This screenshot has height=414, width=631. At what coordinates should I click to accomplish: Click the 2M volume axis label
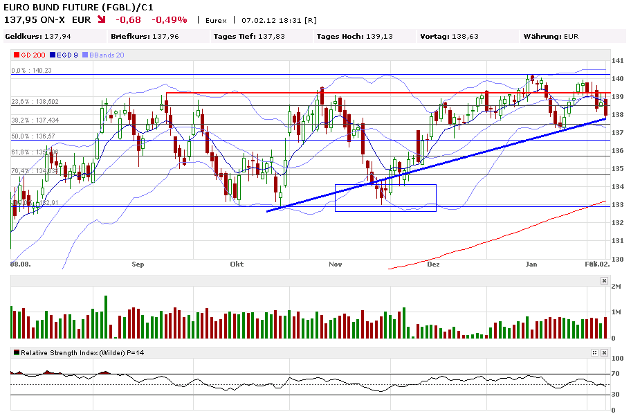616,287
